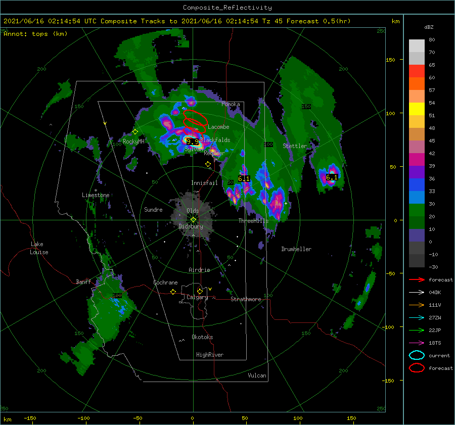Click the Lake Louise label

tap(39, 248)
